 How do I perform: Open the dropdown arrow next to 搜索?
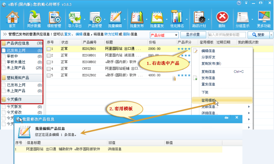point(271,35)
